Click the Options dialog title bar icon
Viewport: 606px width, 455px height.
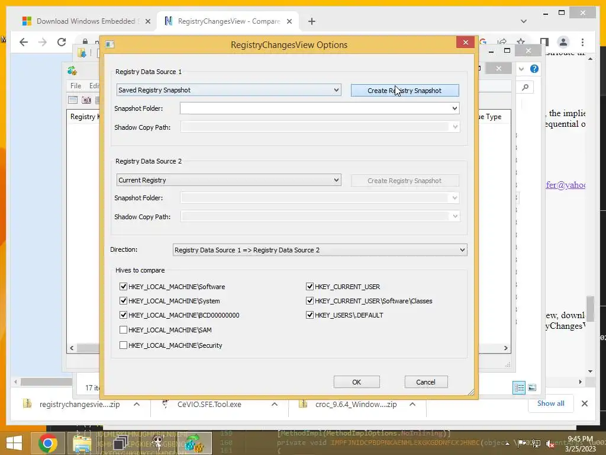109,44
